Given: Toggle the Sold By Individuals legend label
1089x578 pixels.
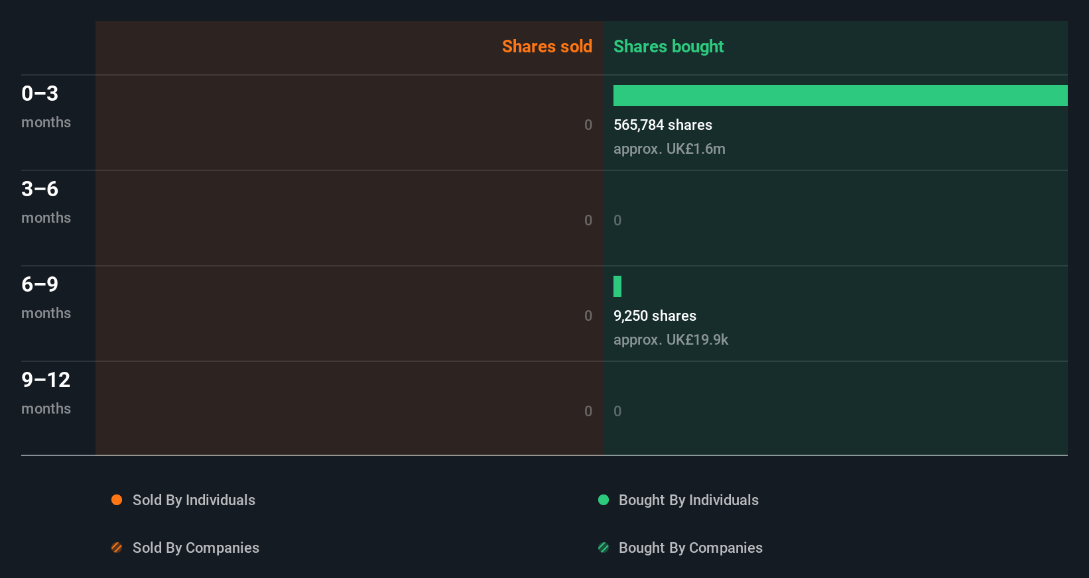Looking at the screenshot, I should click(x=194, y=500).
